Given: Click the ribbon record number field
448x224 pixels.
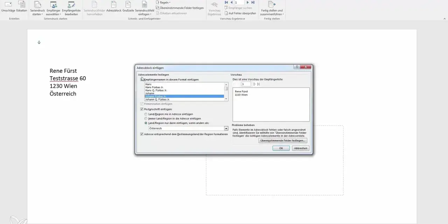Looking at the screenshot, I should 239,2.
